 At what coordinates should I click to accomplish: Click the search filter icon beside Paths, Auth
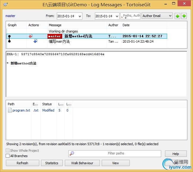[x=122, y=16]
